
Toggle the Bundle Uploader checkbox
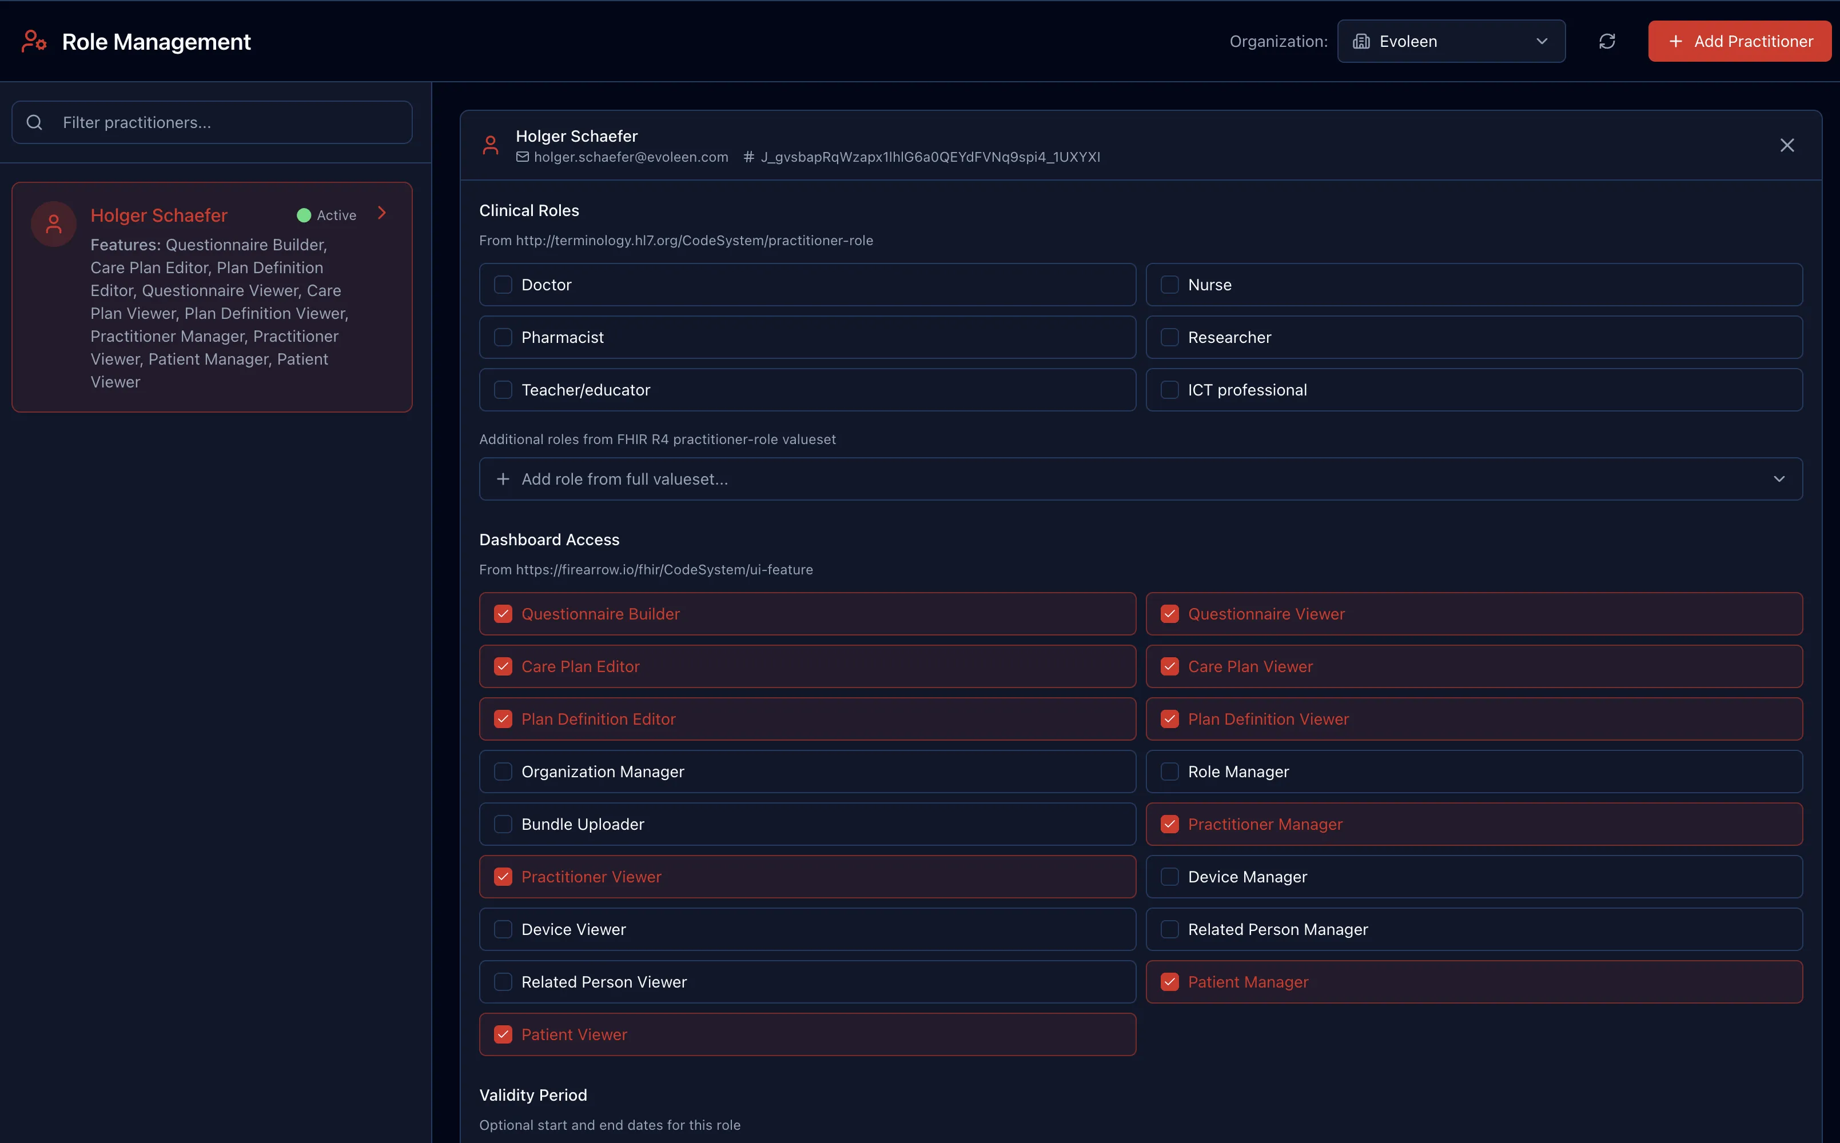[503, 824]
